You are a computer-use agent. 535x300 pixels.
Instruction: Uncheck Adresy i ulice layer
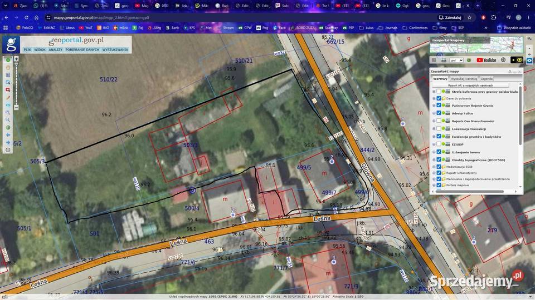[x=439, y=113]
